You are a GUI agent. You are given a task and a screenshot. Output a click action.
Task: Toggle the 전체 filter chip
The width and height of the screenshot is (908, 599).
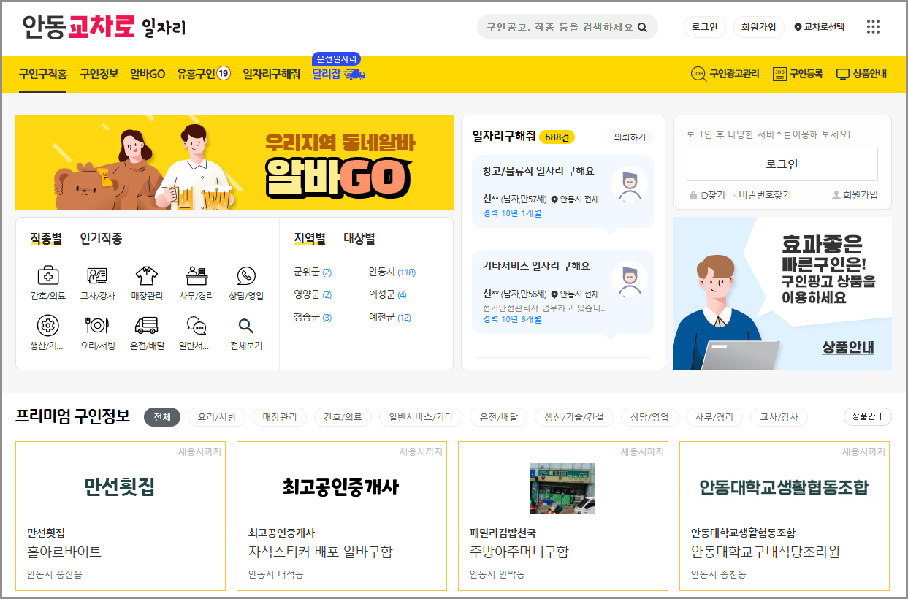tap(162, 416)
